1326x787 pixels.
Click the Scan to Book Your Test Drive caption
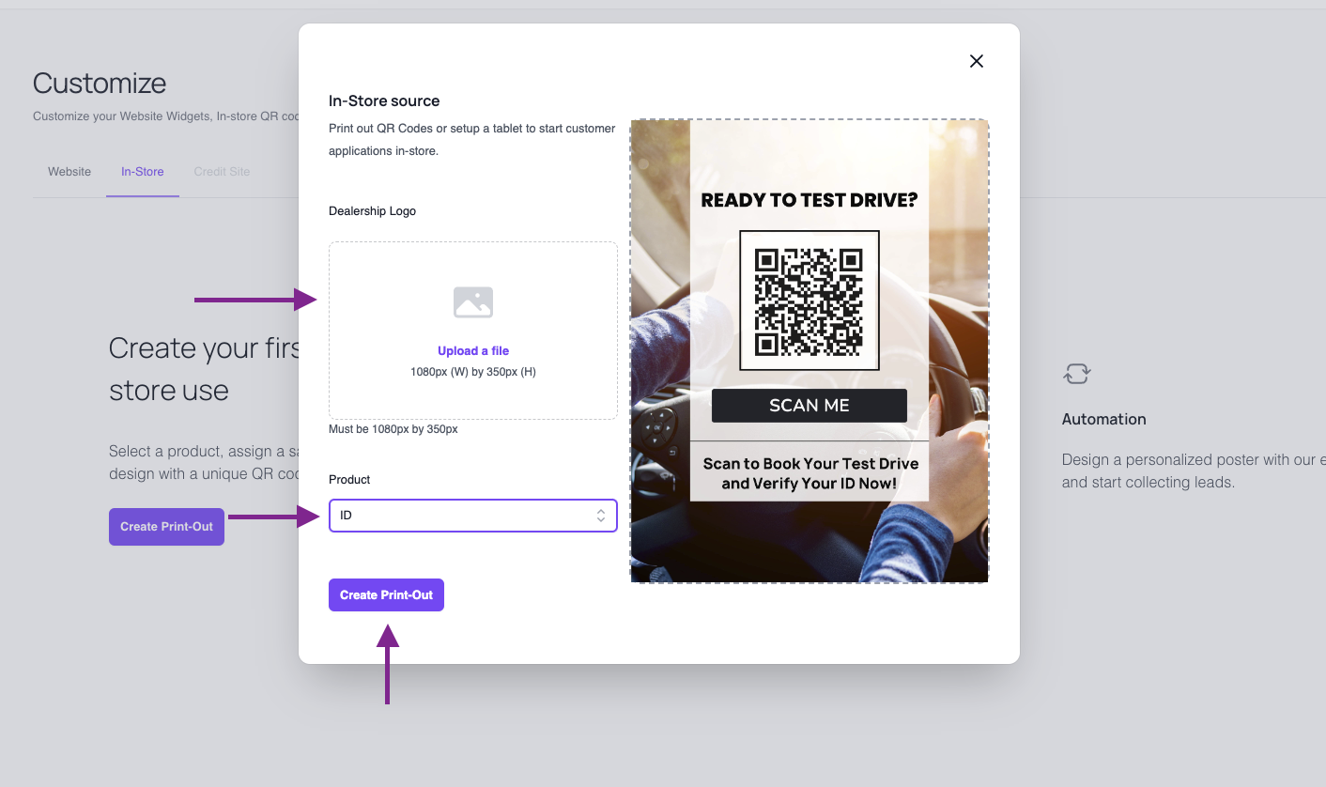(x=810, y=473)
